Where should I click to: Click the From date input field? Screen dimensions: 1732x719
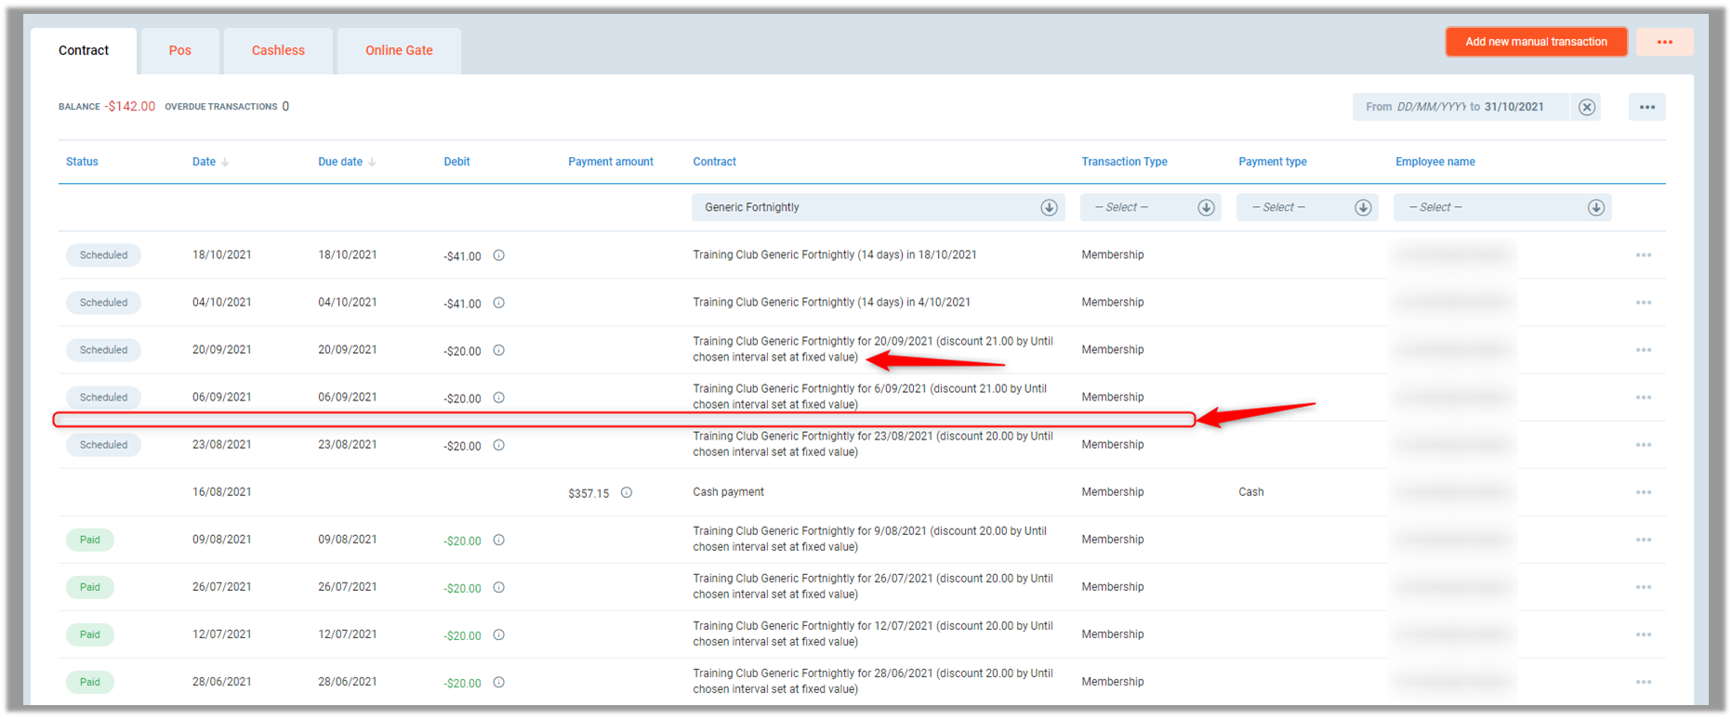click(1429, 107)
